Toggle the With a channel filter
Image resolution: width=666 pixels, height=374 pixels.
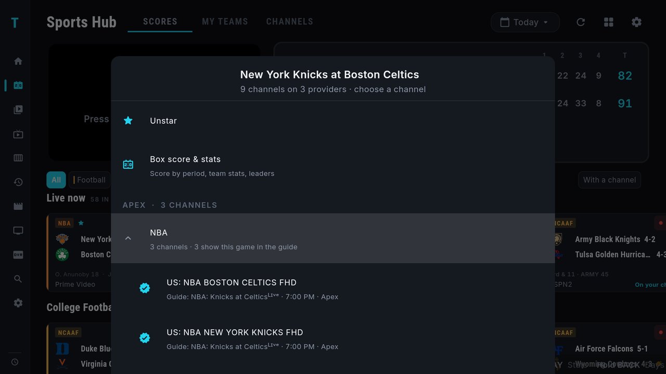tap(609, 180)
